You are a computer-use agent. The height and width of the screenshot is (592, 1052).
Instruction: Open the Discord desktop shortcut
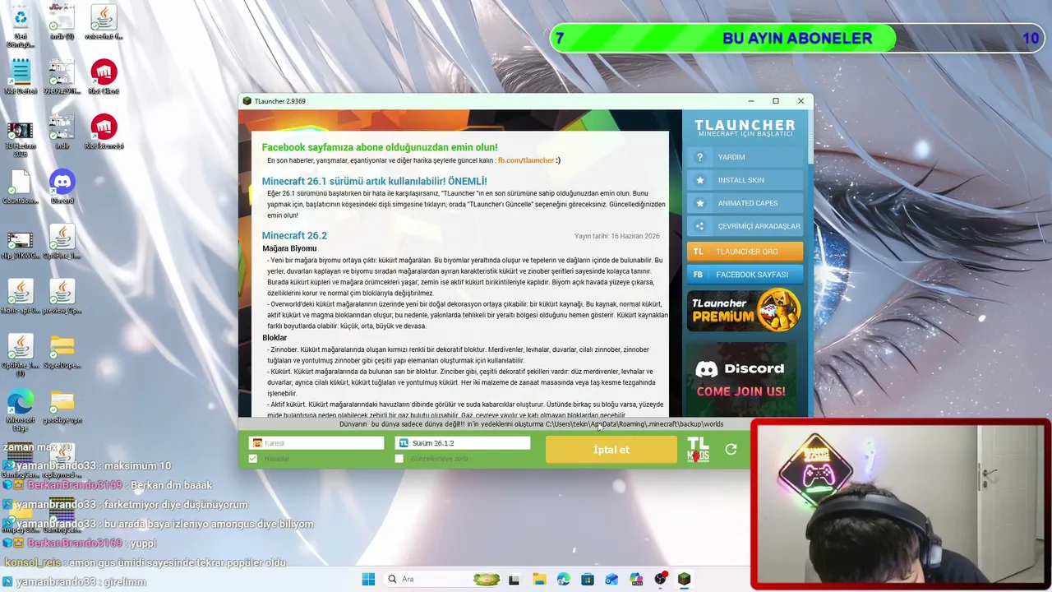pos(62,187)
